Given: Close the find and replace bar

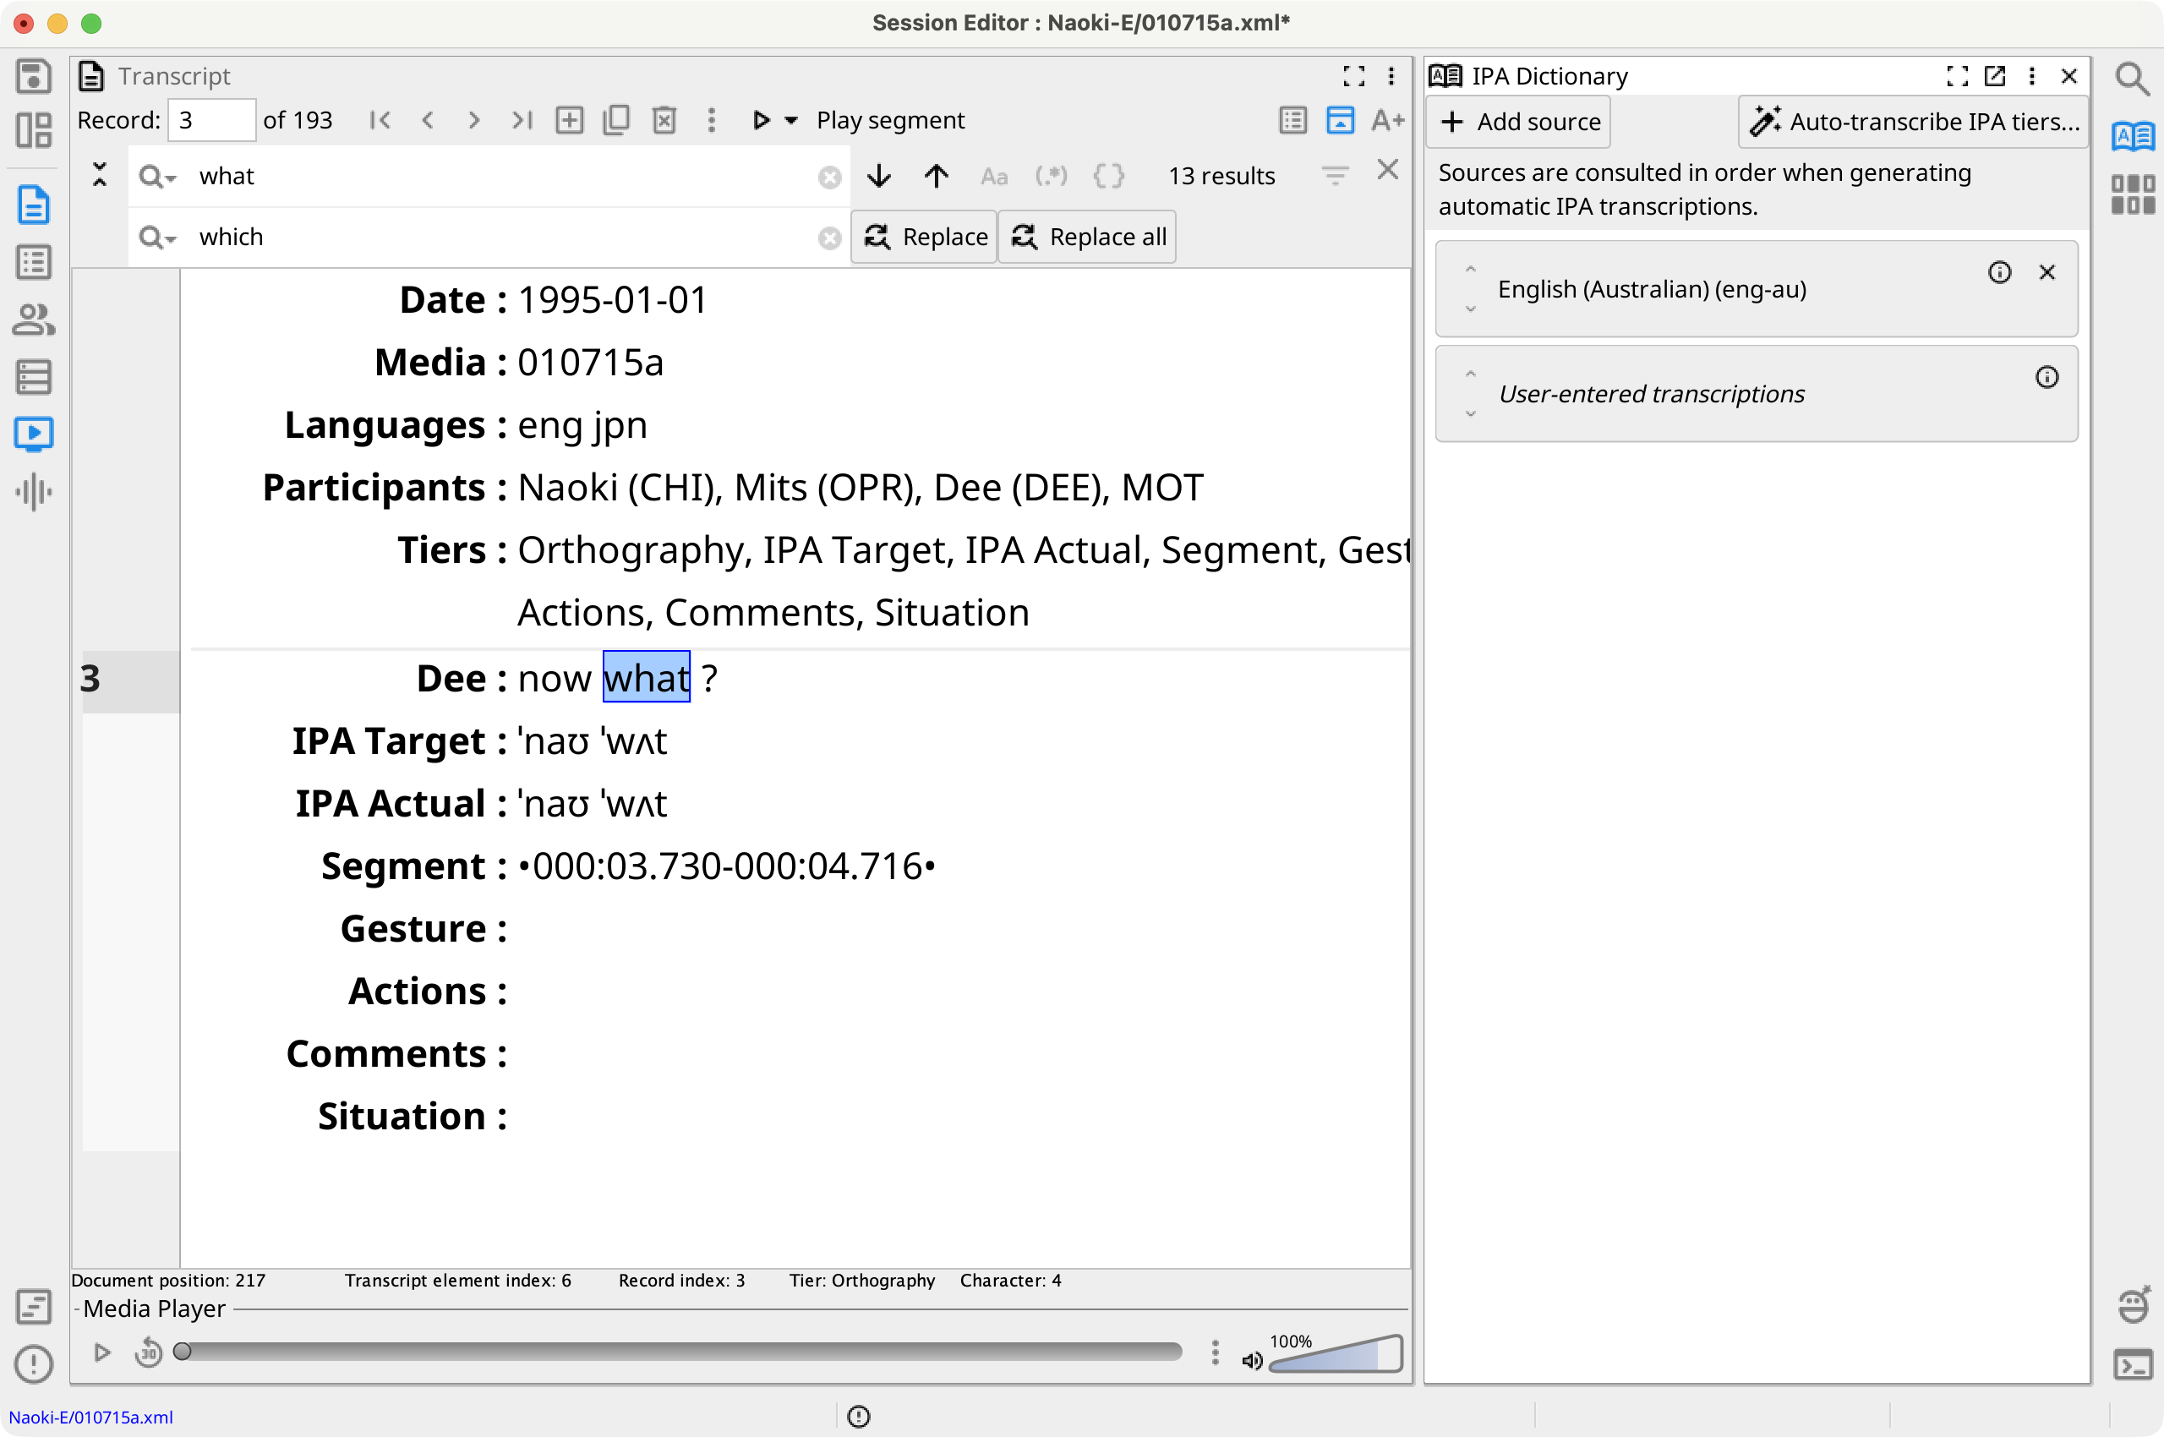Looking at the screenshot, I should [1388, 170].
